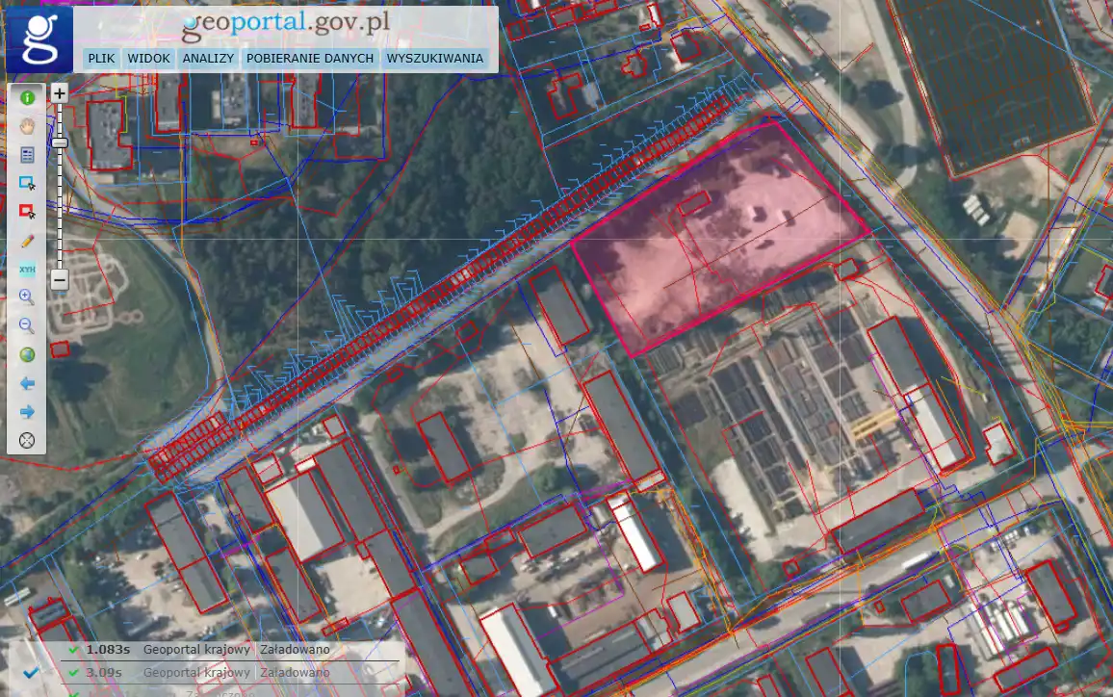Select the magnifier zoom-in tool
This screenshot has height=697, width=1113.
tap(27, 297)
